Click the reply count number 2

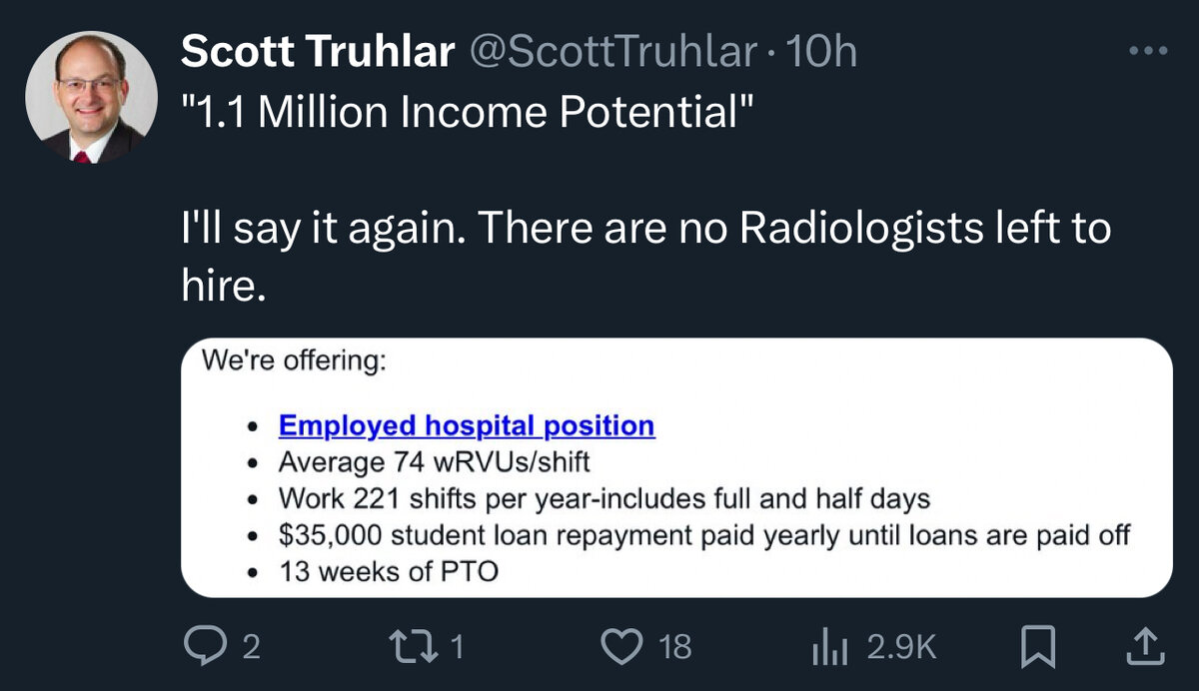pos(251,648)
